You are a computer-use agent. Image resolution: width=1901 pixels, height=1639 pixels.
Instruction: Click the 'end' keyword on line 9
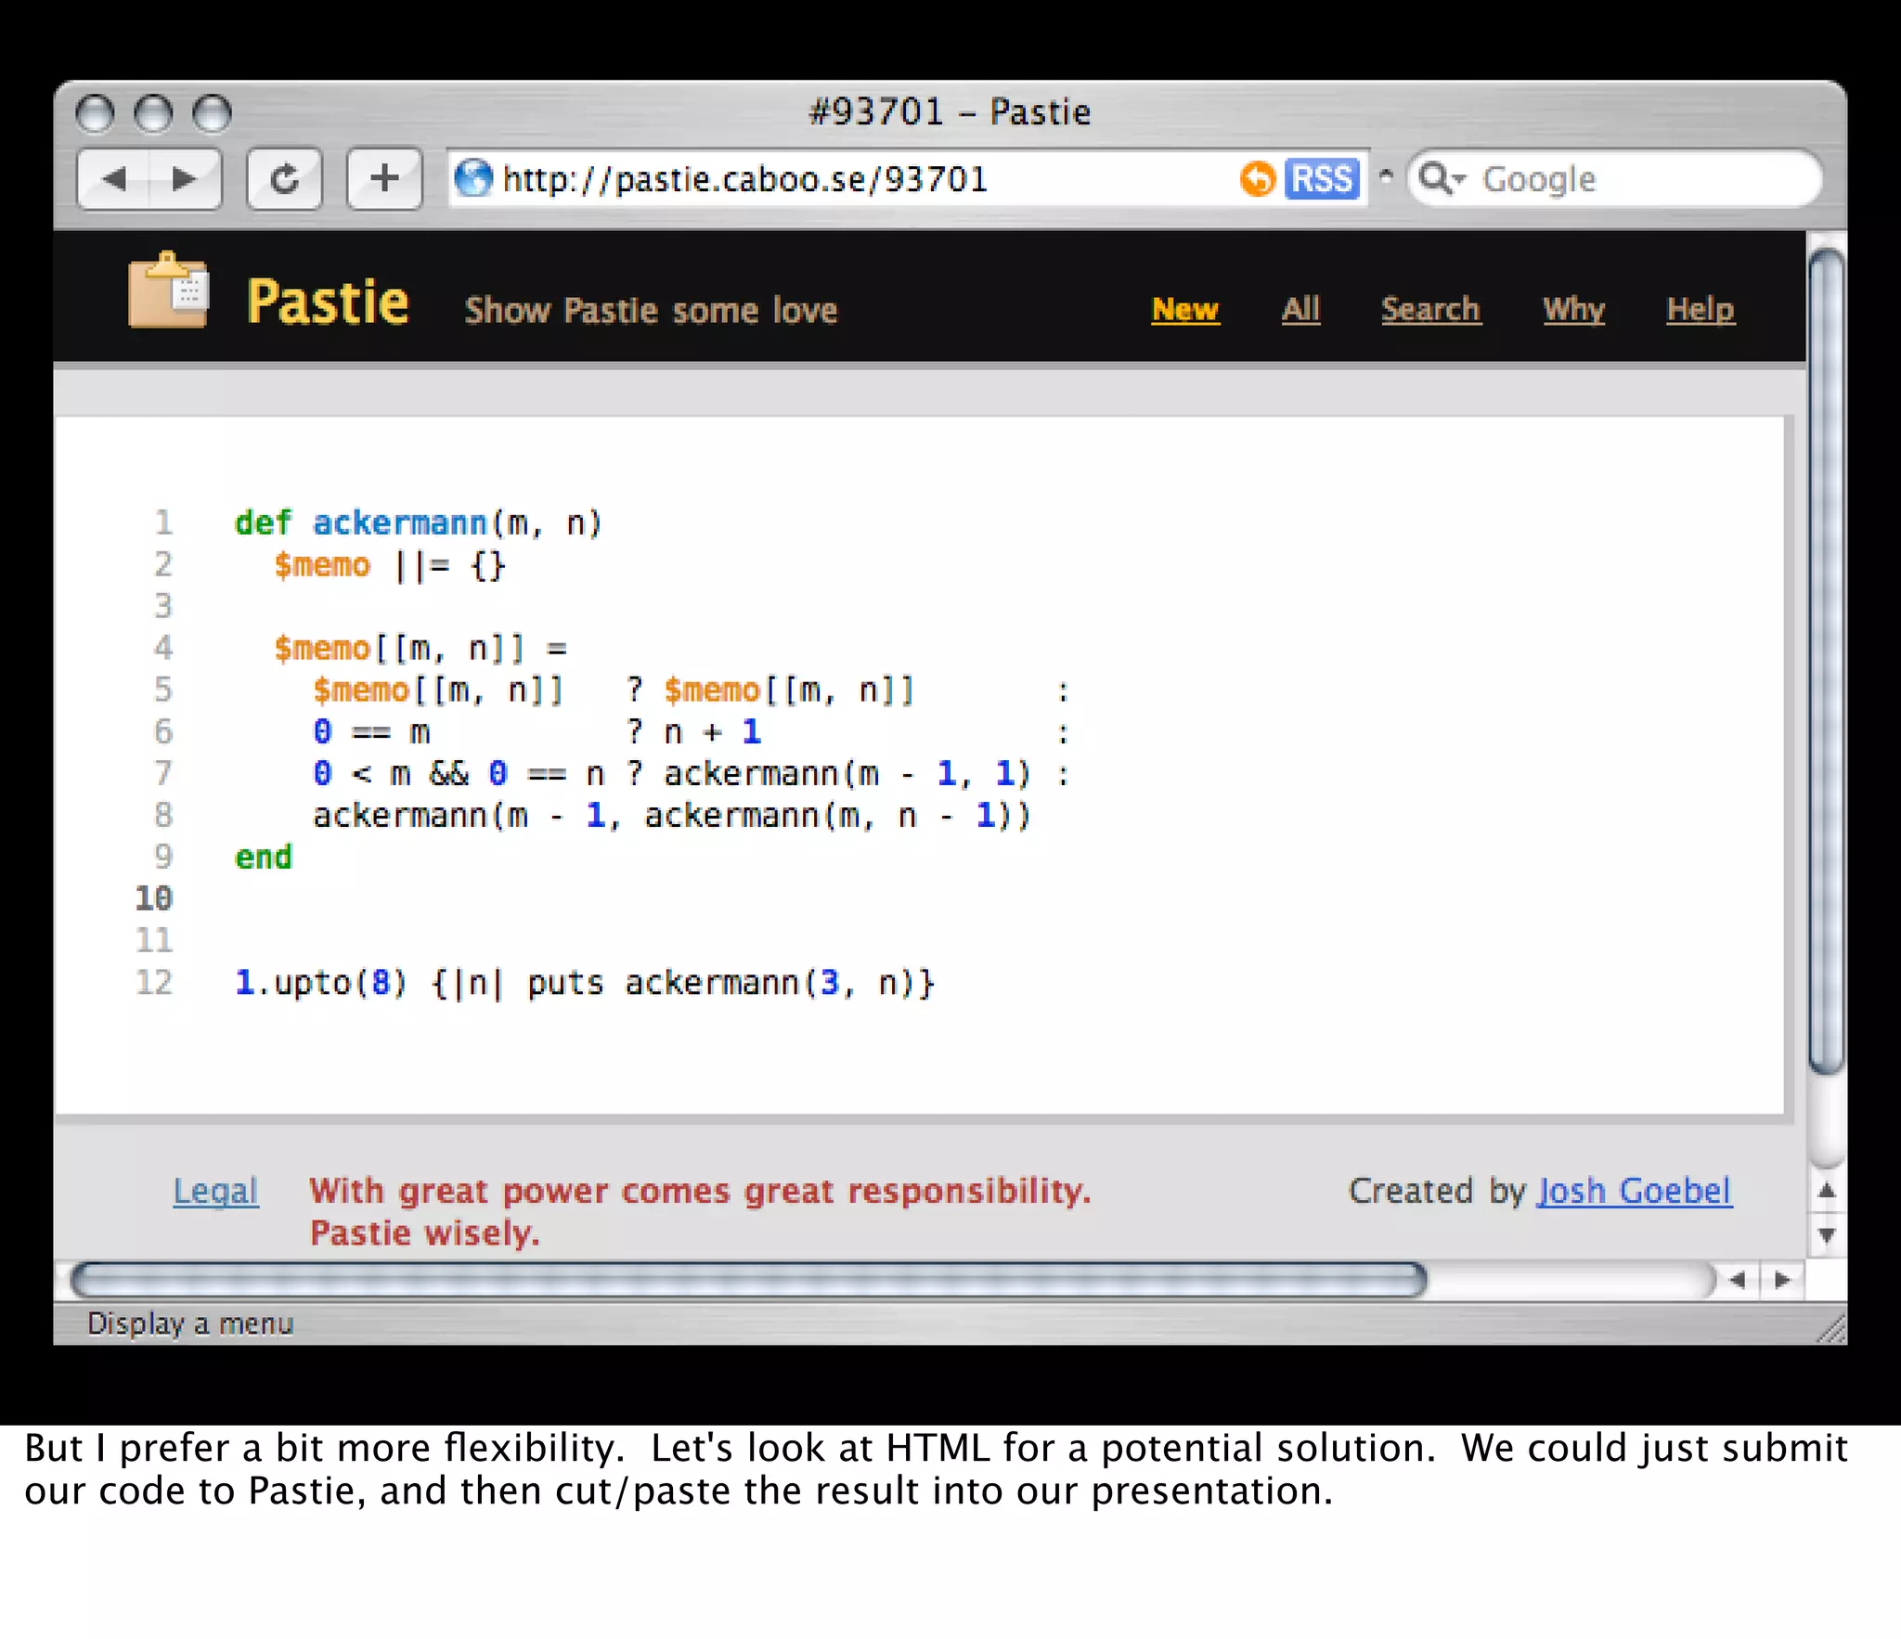(263, 857)
